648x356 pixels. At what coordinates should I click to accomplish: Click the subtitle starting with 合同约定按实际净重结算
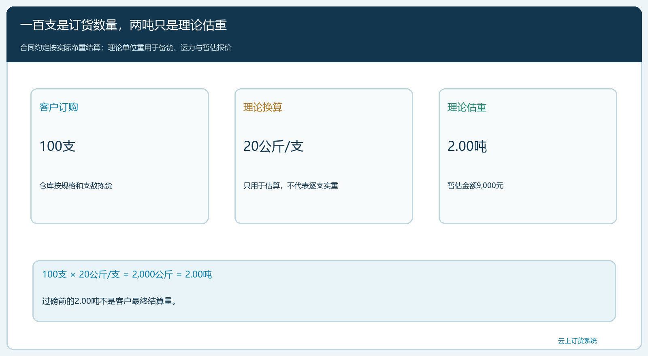[126, 48]
